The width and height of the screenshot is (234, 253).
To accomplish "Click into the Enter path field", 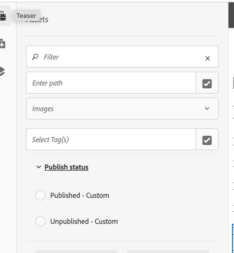I will (111, 83).
